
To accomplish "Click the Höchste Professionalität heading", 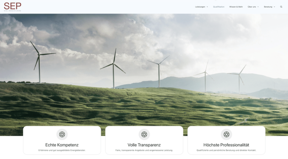I will (226, 145).
